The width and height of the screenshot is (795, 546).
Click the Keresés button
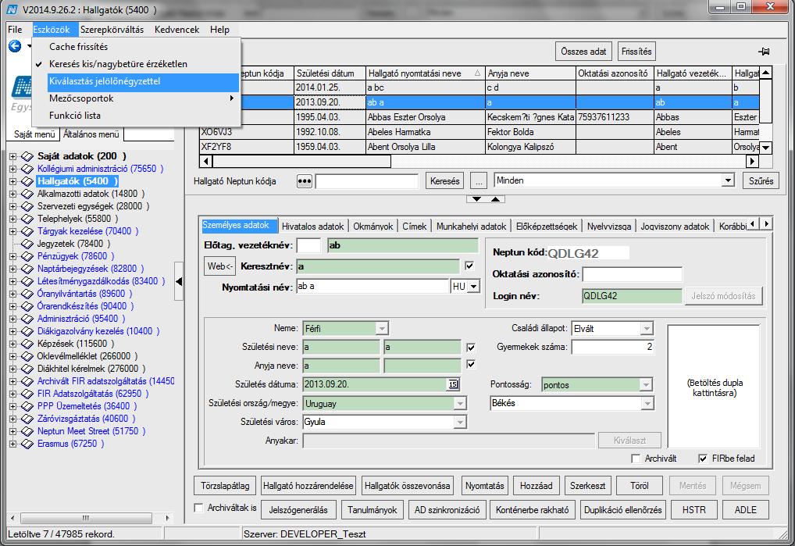point(444,181)
